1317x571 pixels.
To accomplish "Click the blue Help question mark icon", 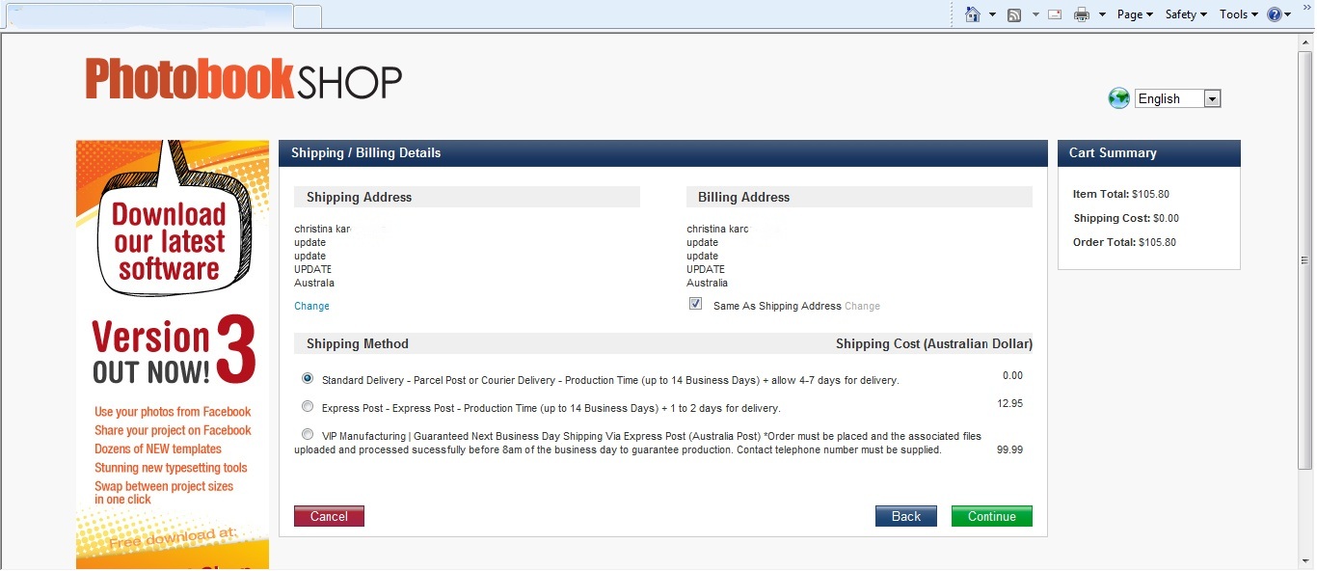I will pyautogui.click(x=1275, y=14).
